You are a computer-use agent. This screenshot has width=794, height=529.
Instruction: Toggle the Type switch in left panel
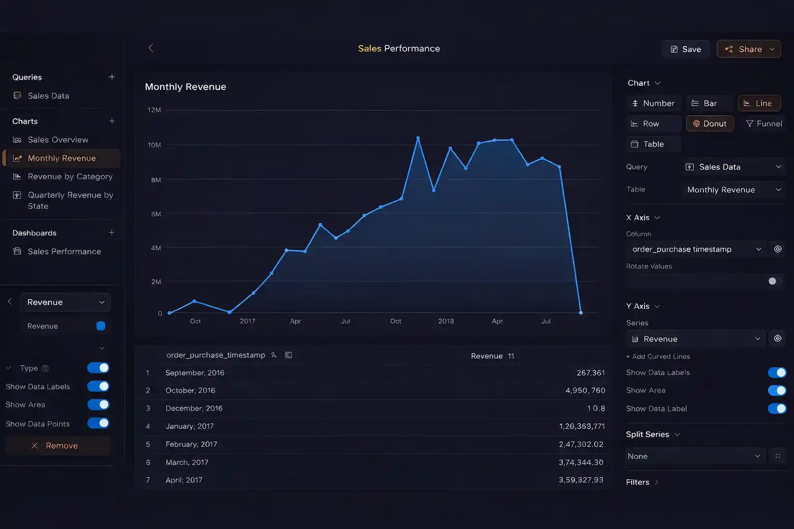tap(98, 368)
